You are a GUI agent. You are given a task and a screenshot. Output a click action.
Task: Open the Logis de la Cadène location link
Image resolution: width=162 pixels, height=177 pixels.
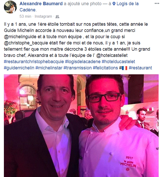[x=79, y=7]
